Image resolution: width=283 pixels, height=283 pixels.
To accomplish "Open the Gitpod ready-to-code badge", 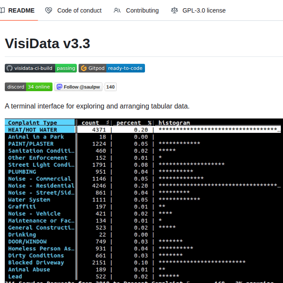I will 112,68.
